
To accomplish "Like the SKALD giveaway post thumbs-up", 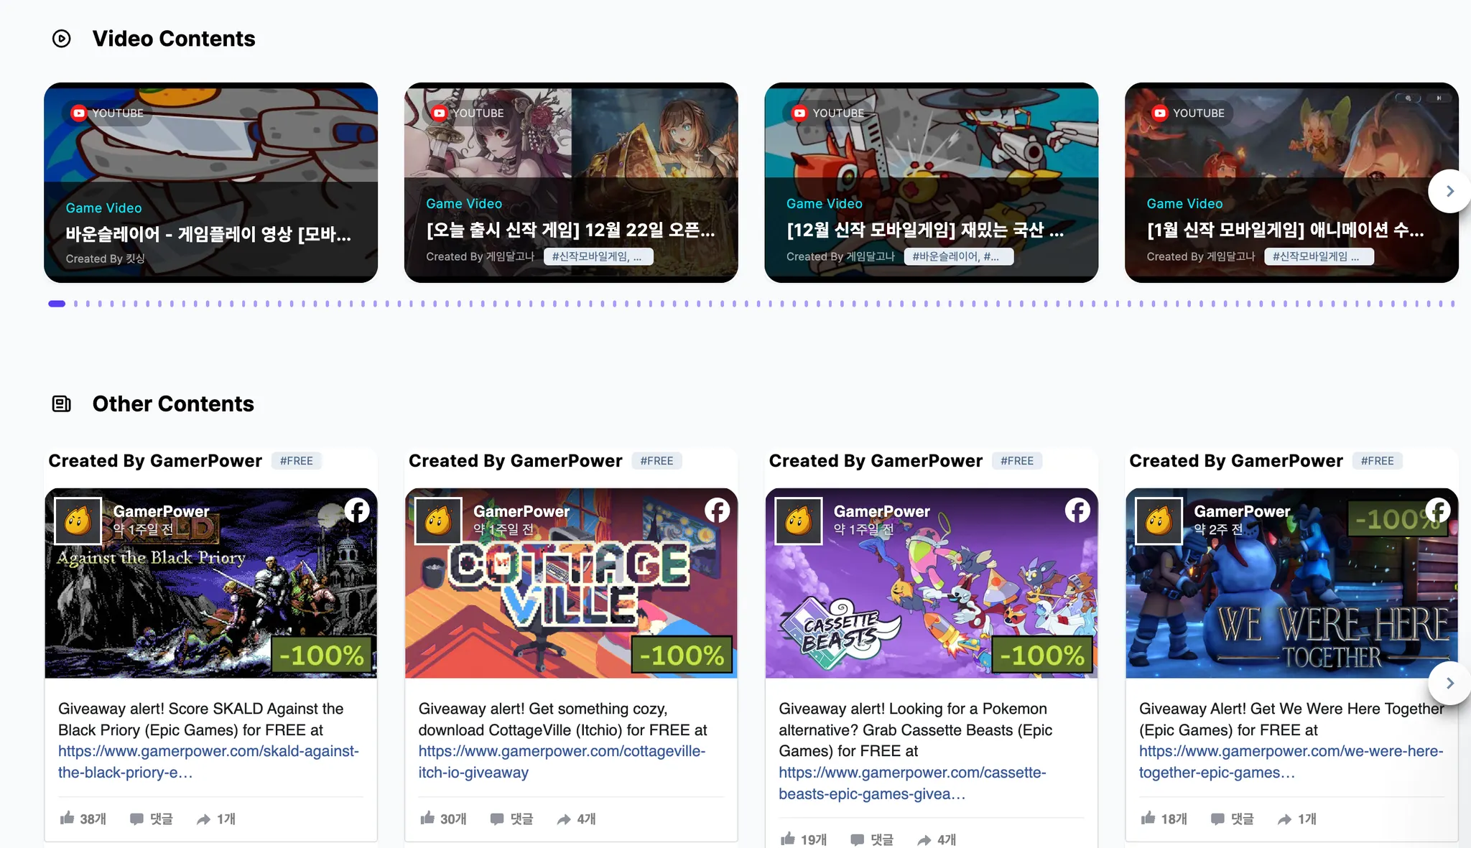I will pyautogui.click(x=68, y=818).
